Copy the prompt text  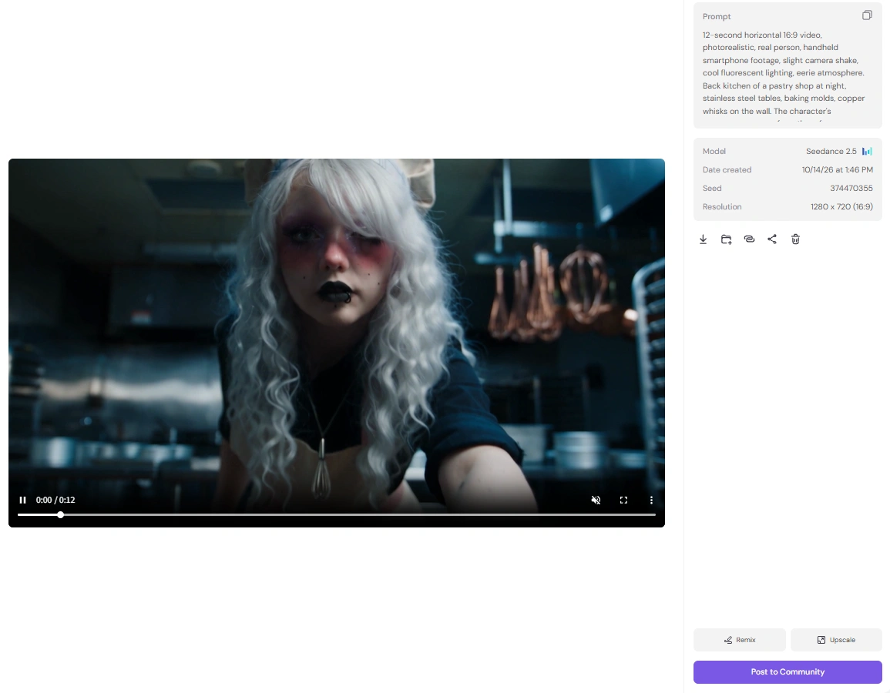pos(867,15)
